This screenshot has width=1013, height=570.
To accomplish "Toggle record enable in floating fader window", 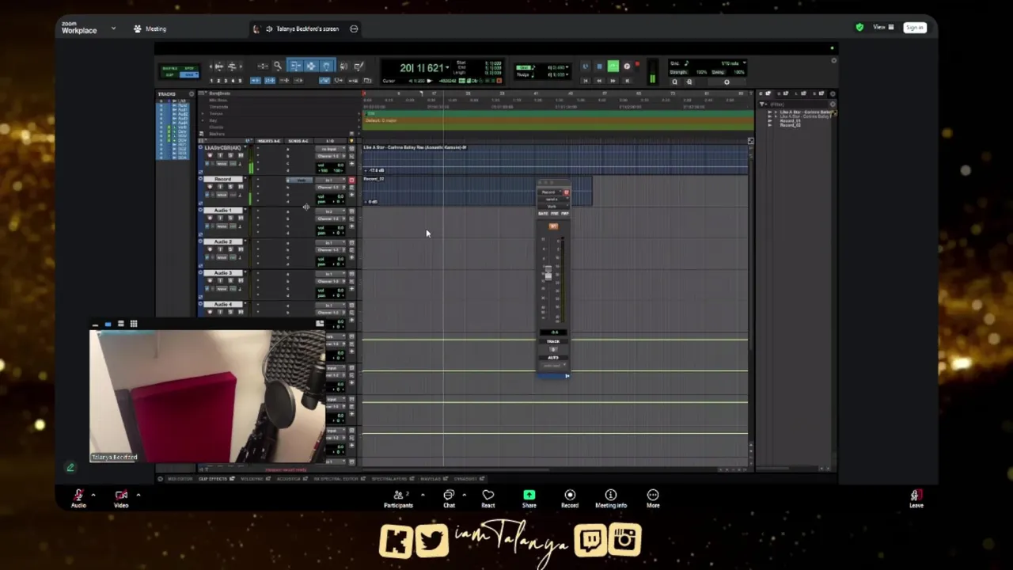I will 566,192.
